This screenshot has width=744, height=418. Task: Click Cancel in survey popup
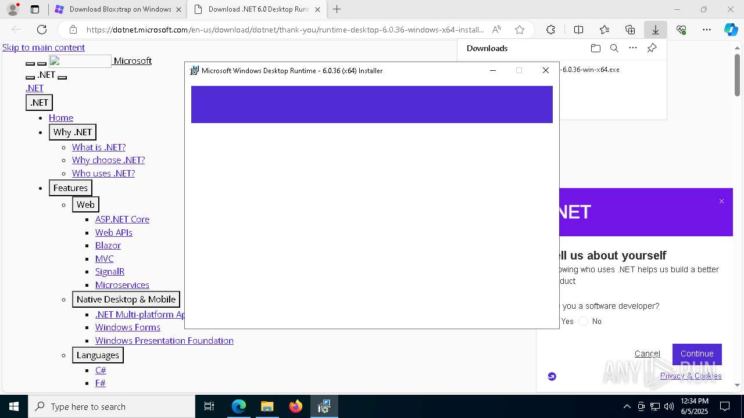pos(648,354)
